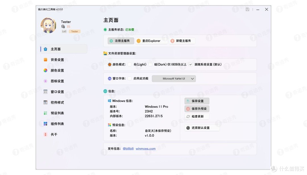Check 启用此功能 for window font
The image size is (307, 175).
(x=129, y=79)
